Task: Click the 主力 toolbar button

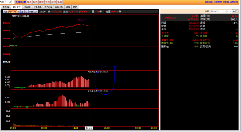Action: (x=48, y=2)
